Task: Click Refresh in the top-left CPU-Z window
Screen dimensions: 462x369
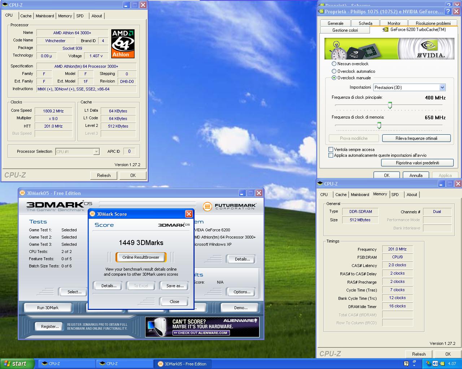Action: (104, 175)
